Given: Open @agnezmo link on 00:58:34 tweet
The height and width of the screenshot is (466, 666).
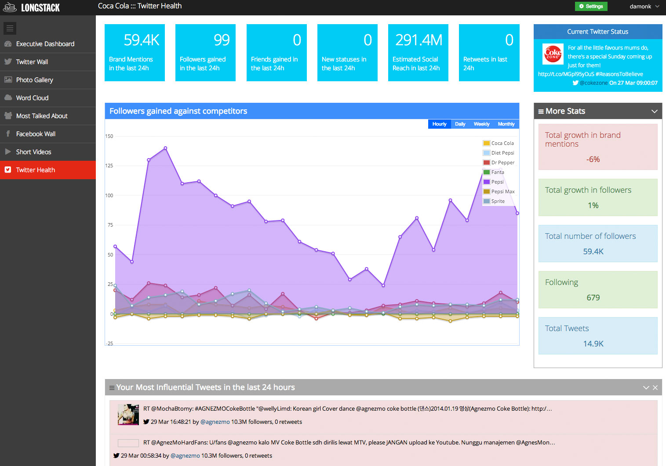Looking at the screenshot, I should point(185,456).
